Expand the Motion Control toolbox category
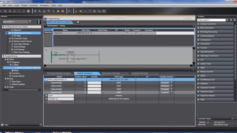 pos(198,72)
